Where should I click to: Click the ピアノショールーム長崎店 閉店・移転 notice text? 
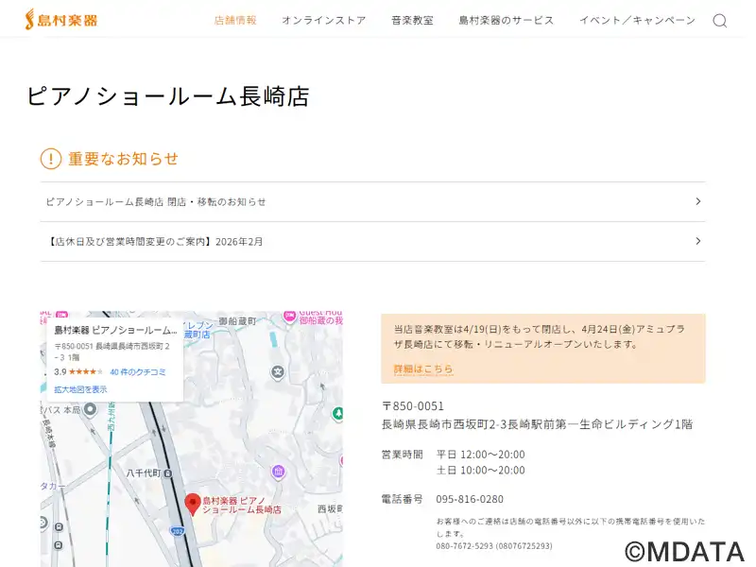(x=156, y=201)
